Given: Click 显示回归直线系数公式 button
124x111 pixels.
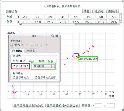Looking at the screenshot, I should pos(28,106).
